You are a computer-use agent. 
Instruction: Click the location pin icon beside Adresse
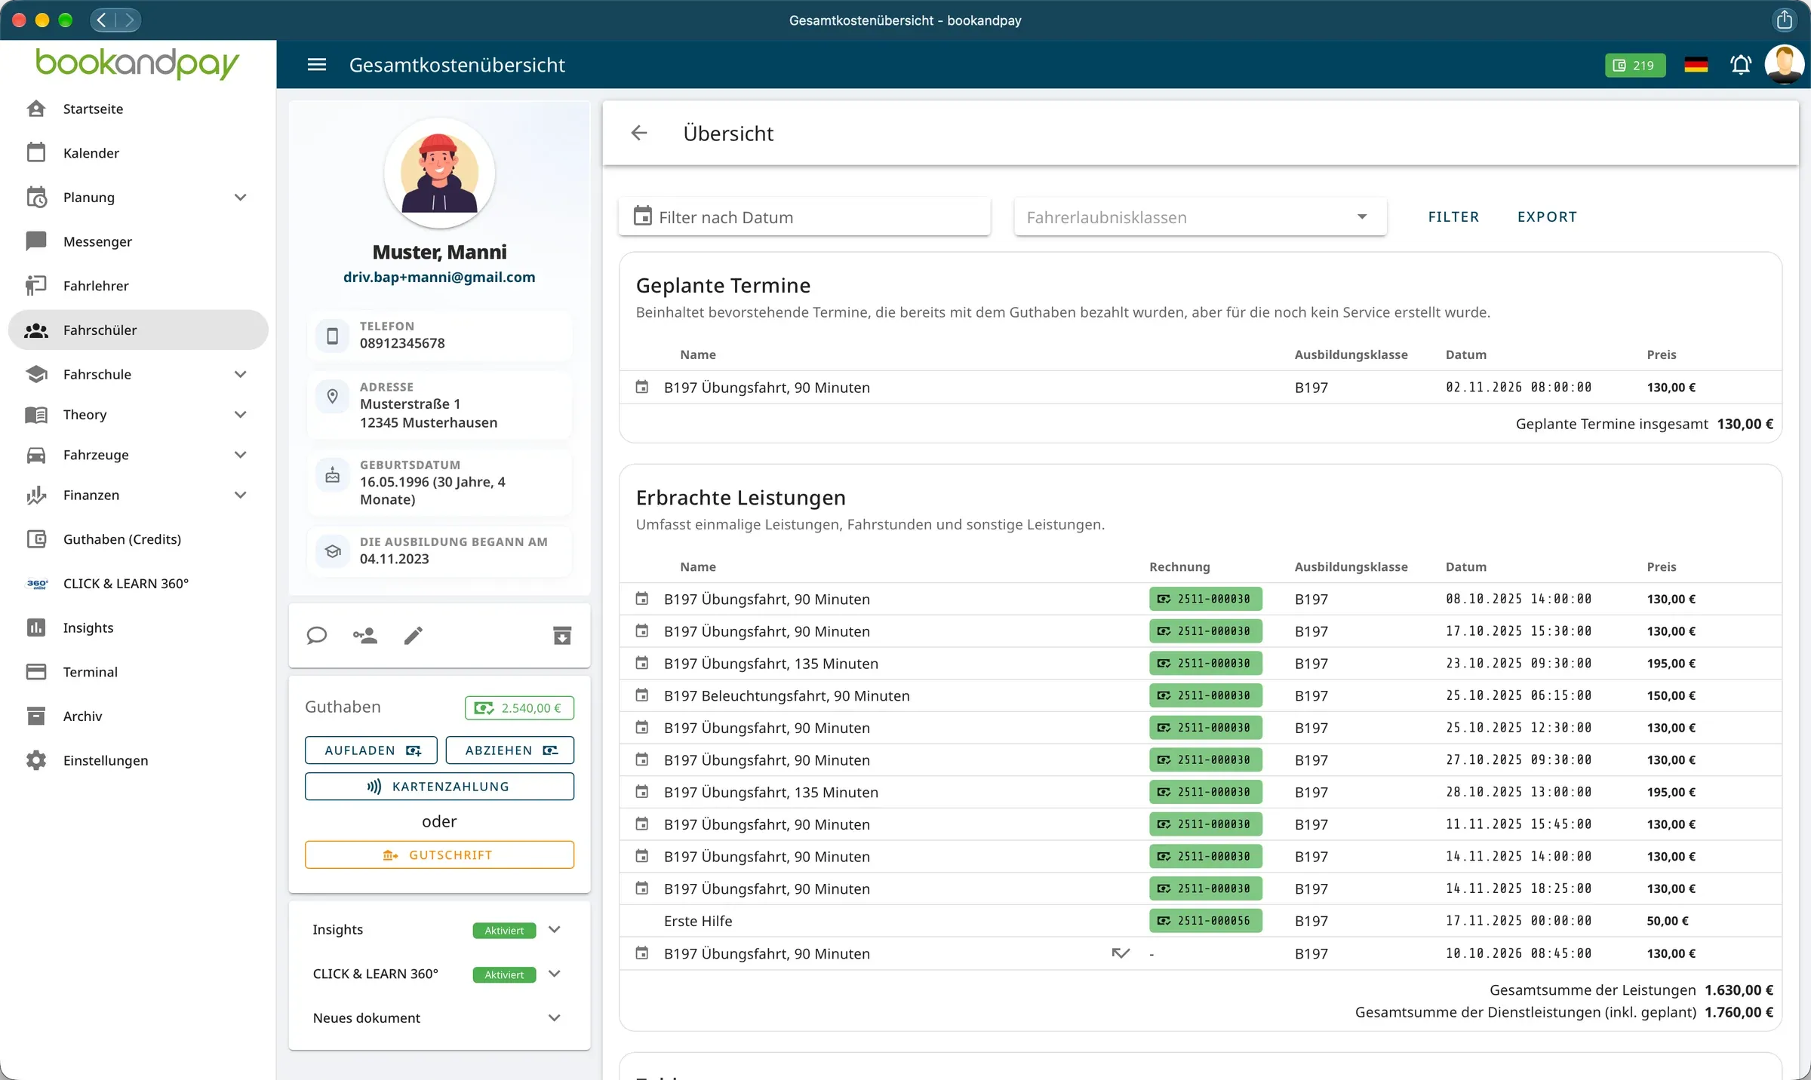[332, 396]
